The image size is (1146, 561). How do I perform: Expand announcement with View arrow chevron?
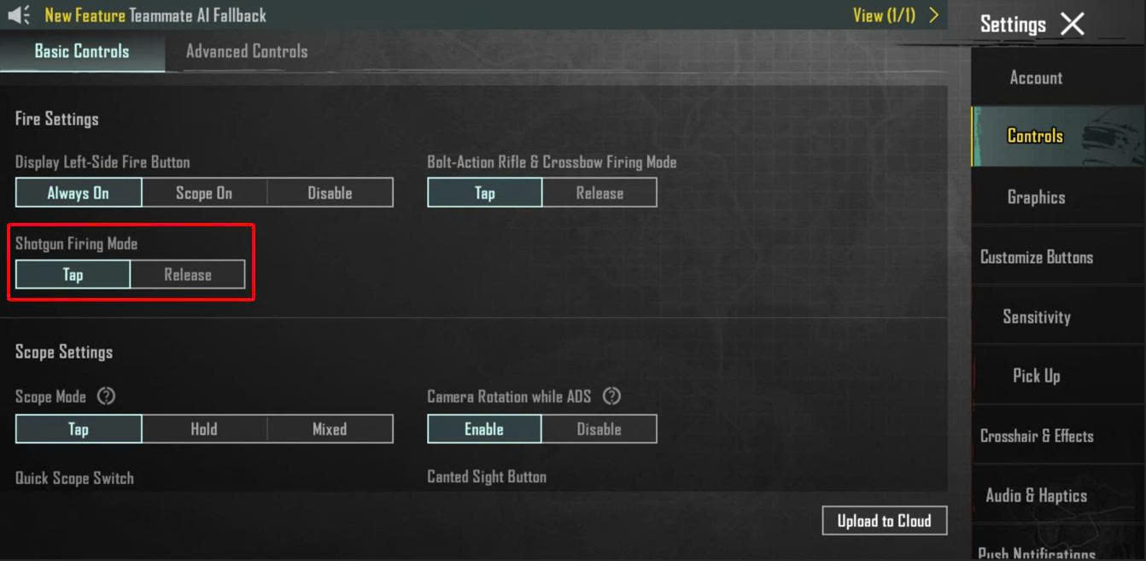tap(933, 15)
